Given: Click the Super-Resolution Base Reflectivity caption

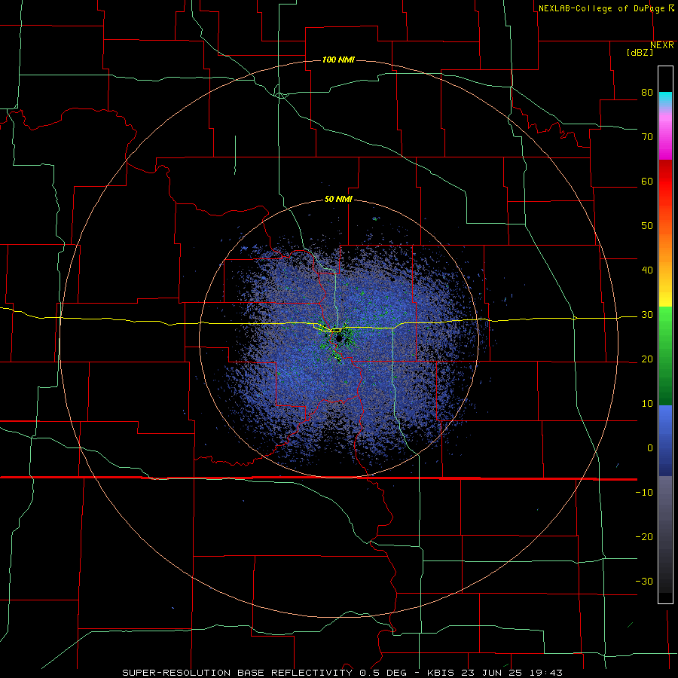Looking at the screenshot, I should 342,673.
